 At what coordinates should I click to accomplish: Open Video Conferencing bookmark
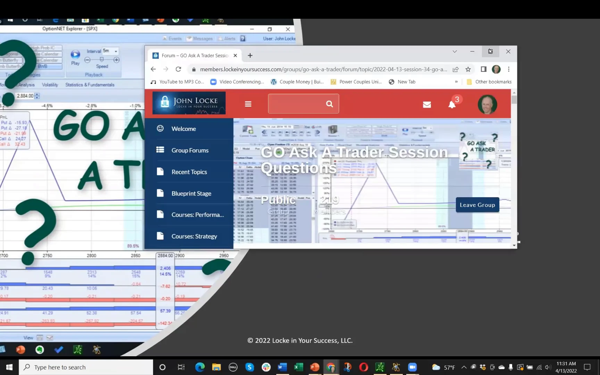pyautogui.click(x=237, y=82)
